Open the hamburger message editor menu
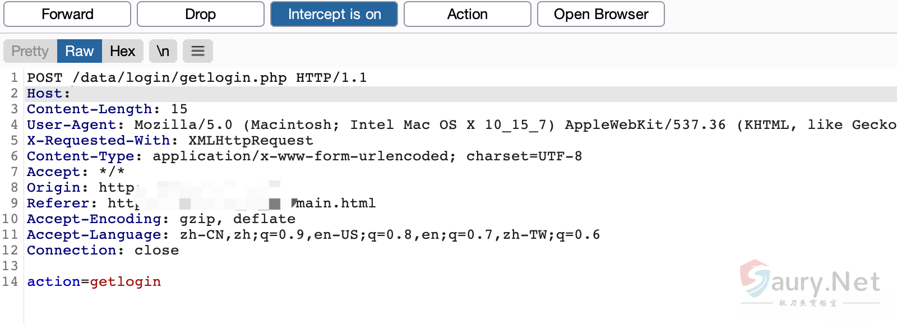 pyautogui.click(x=198, y=51)
